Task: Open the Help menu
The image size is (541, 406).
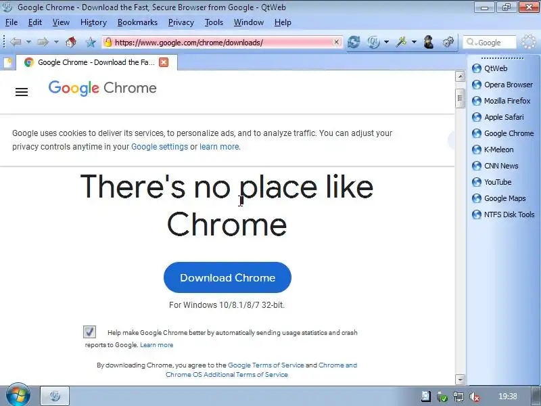Action: (x=283, y=22)
